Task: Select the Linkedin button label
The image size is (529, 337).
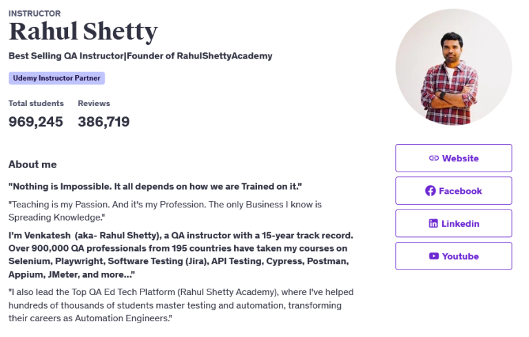Action: [460, 223]
